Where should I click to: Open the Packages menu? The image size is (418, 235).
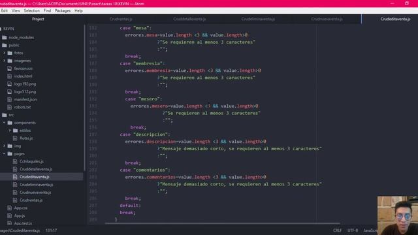(63, 10)
